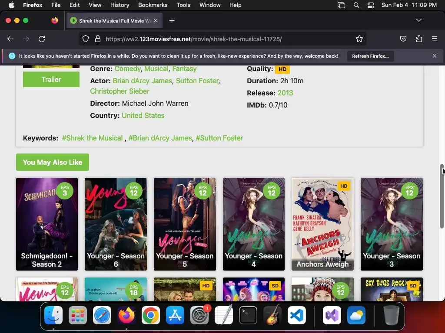The image size is (445, 333).
Task: Open the Firefox application menu
Action: pos(33,5)
